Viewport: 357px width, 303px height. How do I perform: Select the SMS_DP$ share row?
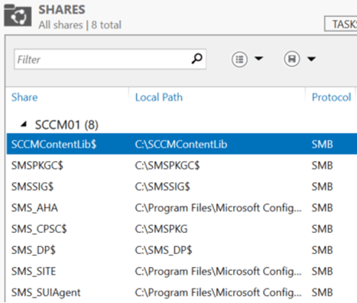click(x=182, y=250)
